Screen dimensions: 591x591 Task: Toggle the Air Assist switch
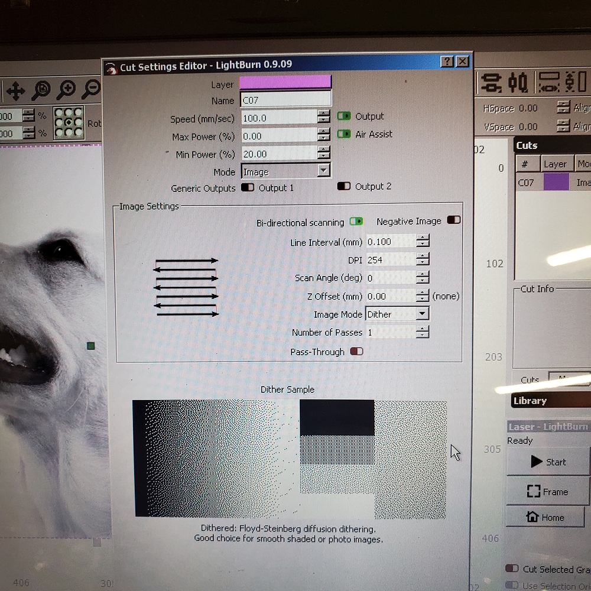click(343, 134)
